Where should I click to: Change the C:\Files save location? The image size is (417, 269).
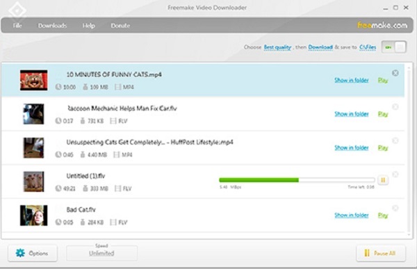click(x=368, y=47)
